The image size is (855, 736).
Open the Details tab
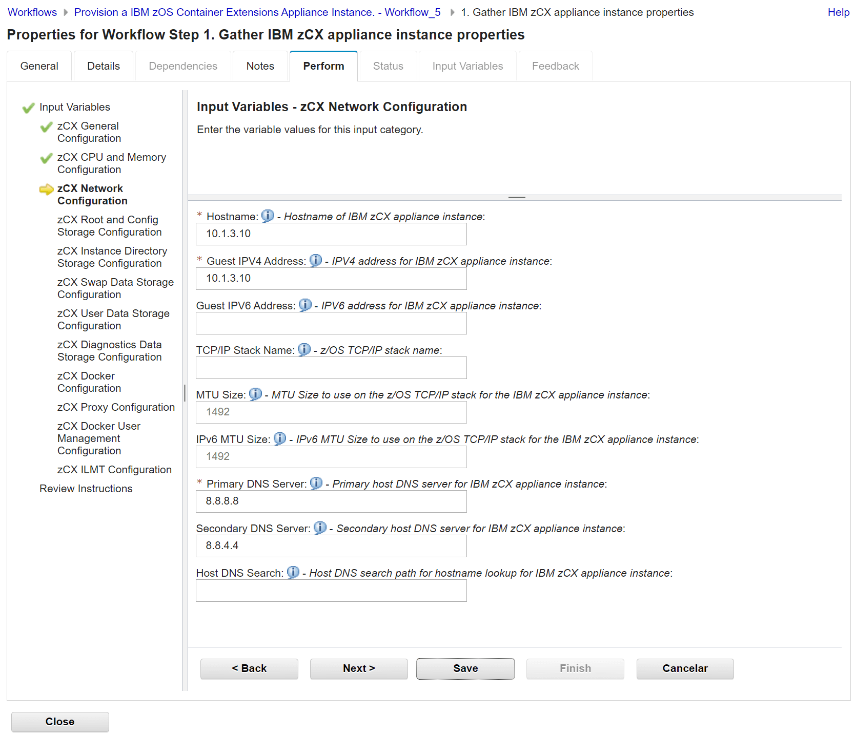104,66
